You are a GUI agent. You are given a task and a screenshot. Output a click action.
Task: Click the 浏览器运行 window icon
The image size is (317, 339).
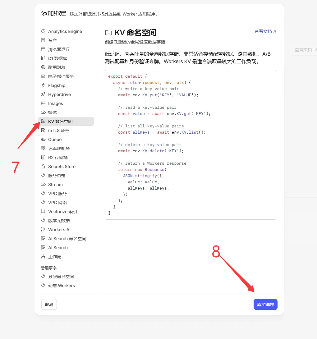click(x=43, y=49)
